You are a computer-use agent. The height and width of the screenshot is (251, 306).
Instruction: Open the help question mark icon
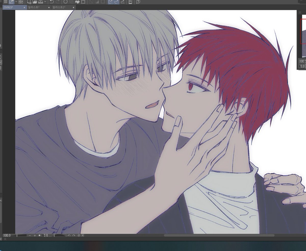(x=138, y=2)
